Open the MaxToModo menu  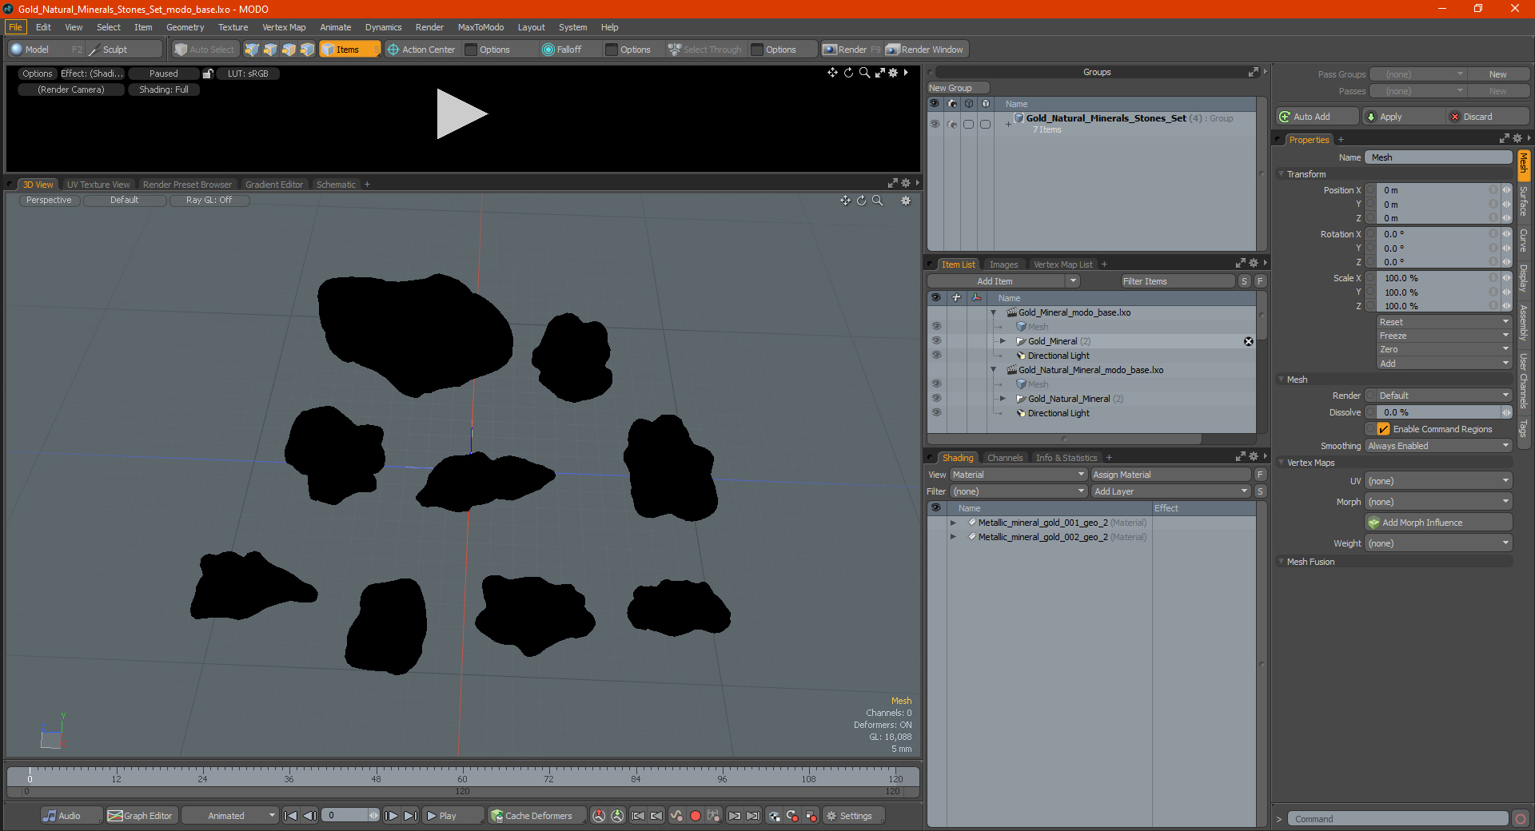point(480,27)
